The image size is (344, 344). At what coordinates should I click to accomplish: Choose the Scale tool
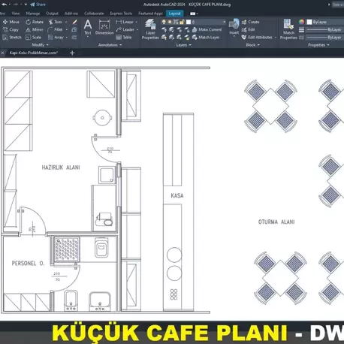click(34, 38)
